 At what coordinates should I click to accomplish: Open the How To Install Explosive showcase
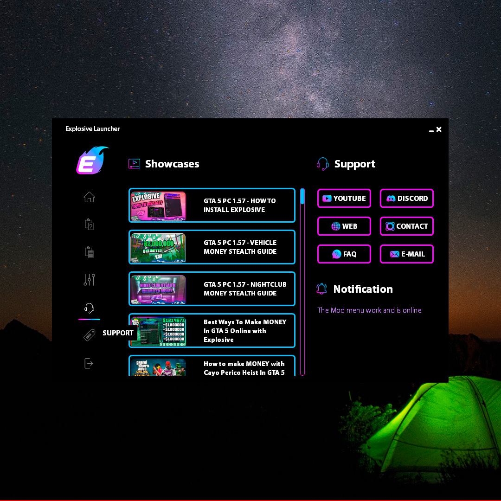(212, 206)
